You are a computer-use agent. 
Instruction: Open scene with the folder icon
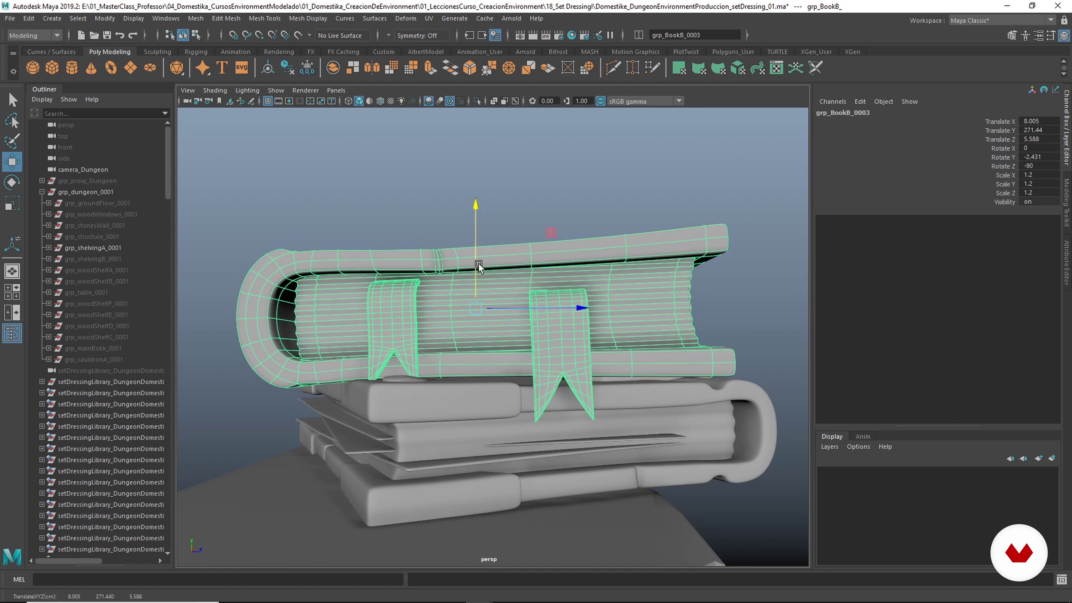coord(94,35)
